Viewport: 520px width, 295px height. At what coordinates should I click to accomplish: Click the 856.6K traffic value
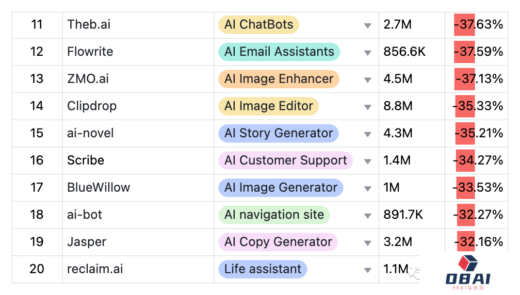[404, 52]
